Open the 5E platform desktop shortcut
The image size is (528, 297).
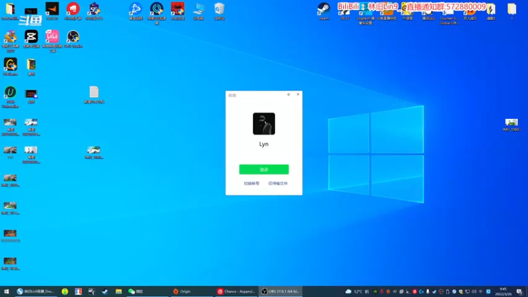coord(94,11)
